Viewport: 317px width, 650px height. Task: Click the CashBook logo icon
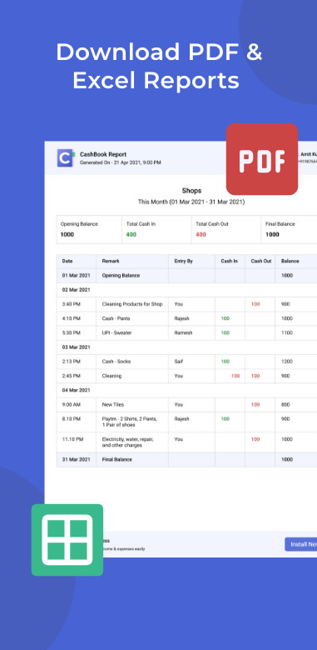[x=66, y=158]
